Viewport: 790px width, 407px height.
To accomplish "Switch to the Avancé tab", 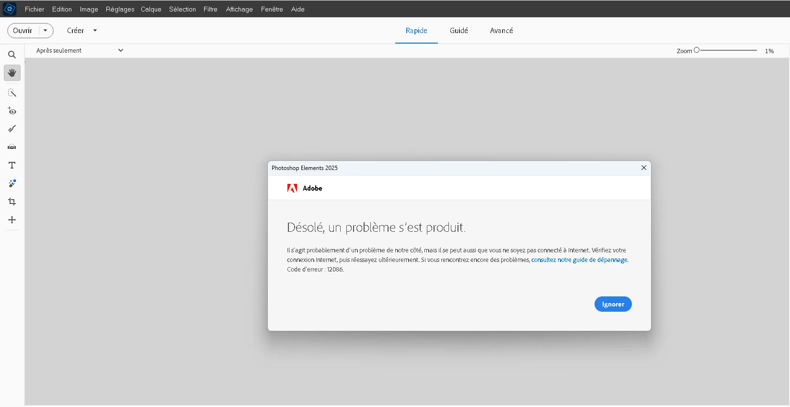I will (x=502, y=31).
